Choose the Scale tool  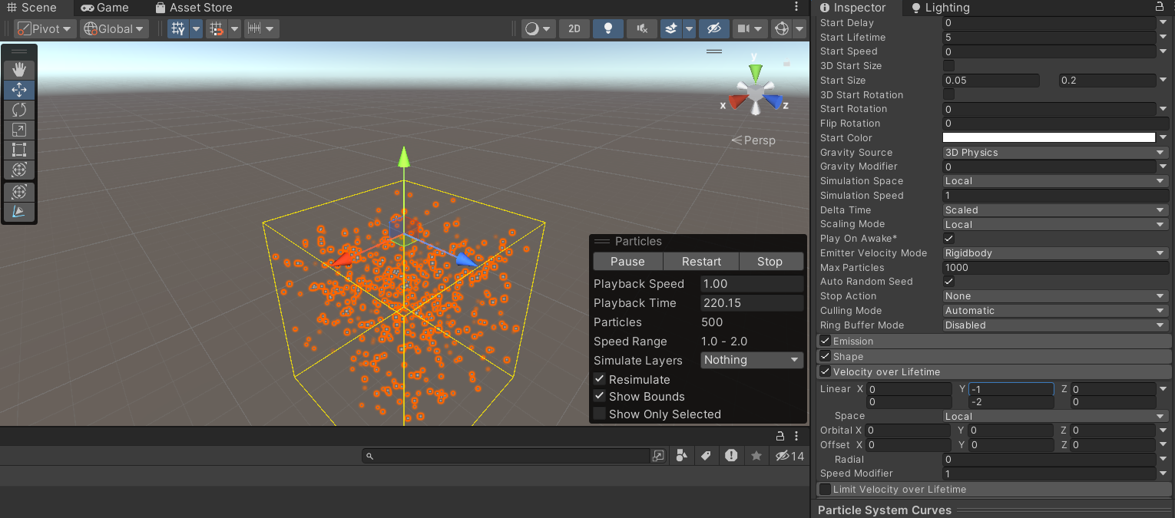(x=19, y=130)
